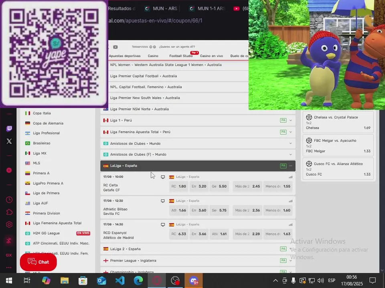Open Outlook from the taskbar

101,280
